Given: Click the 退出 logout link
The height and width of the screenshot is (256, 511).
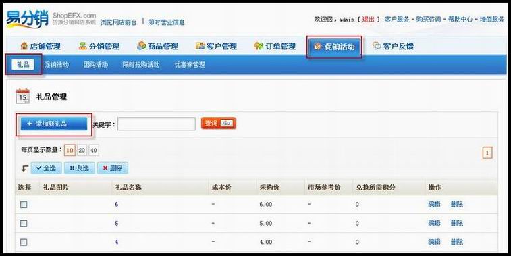Looking at the screenshot, I should pos(369,19).
